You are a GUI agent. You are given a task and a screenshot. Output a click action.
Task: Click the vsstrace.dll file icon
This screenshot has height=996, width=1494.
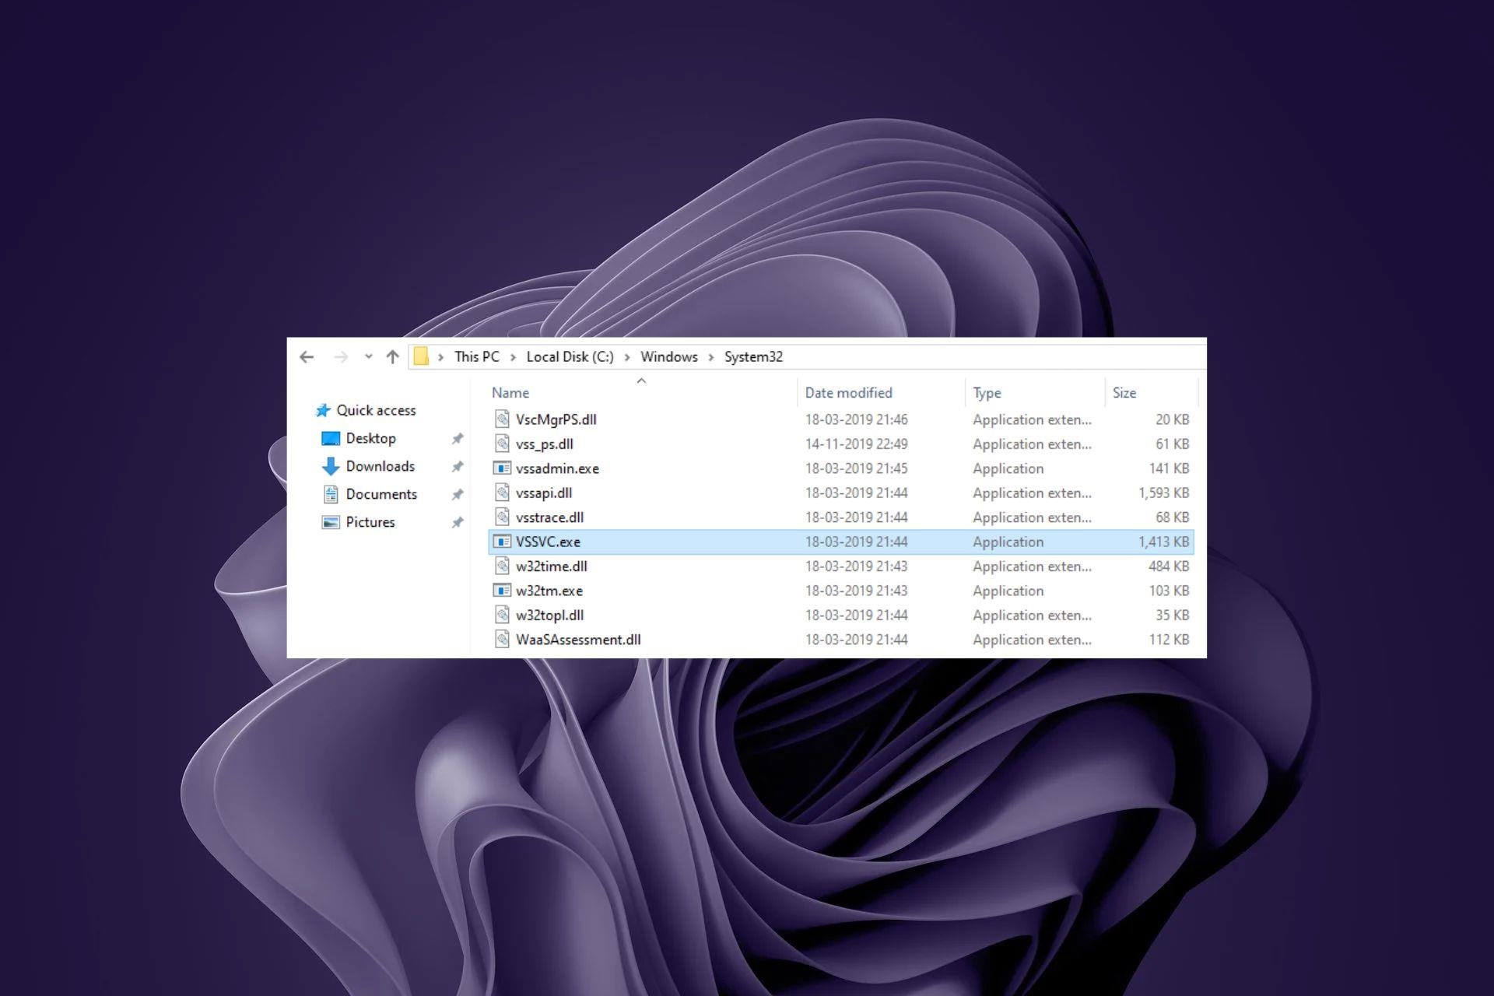click(x=503, y=517)
